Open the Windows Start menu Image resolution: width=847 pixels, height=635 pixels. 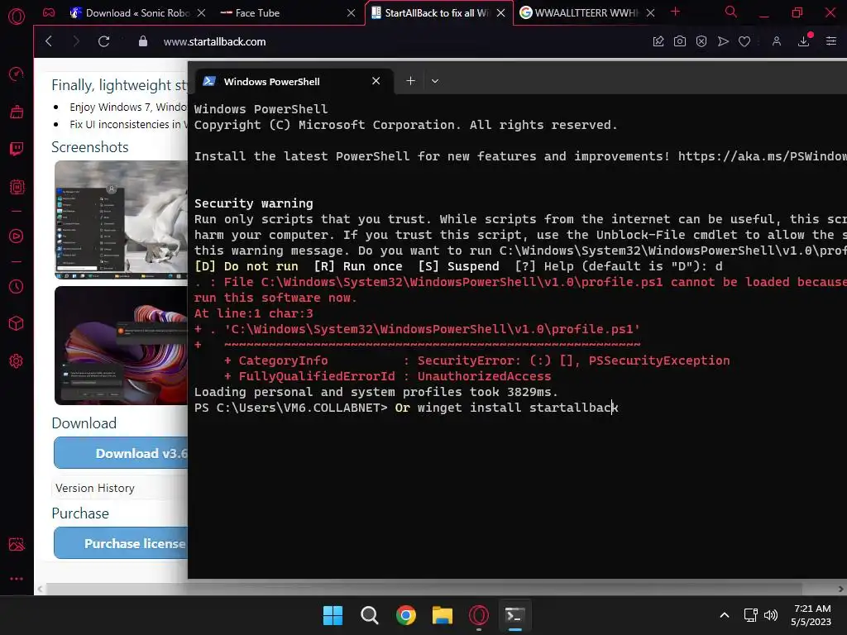333,615
